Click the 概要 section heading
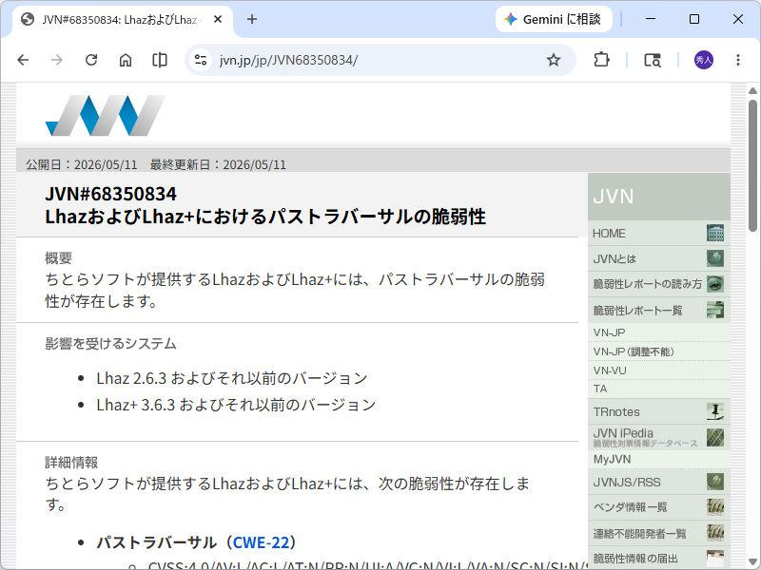The height and width of the screenshot is (570, 761). [58, 257]
